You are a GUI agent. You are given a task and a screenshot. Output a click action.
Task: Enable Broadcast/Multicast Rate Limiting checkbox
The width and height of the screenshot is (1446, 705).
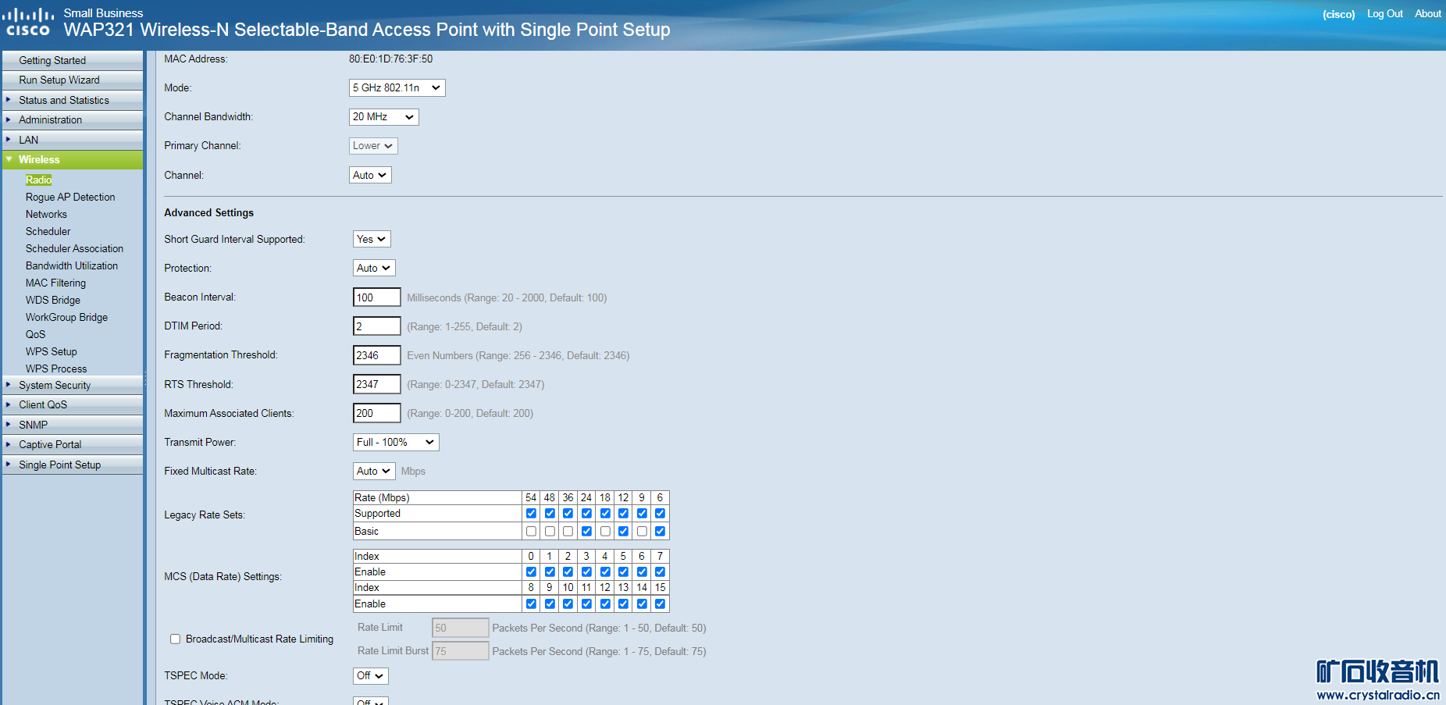(176, 639)
